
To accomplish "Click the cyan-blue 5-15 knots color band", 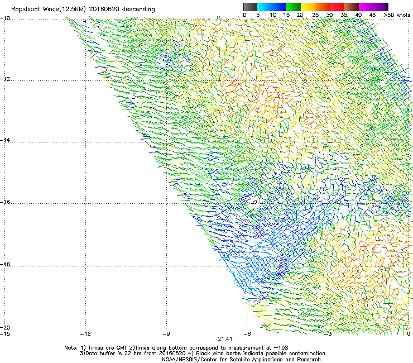I will 272,7.
